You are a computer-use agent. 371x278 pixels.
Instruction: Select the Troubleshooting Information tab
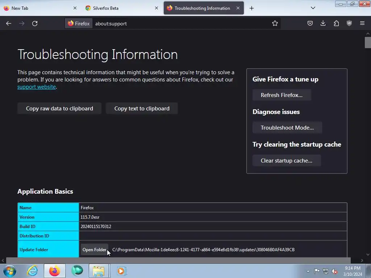[x=204, y=8]
